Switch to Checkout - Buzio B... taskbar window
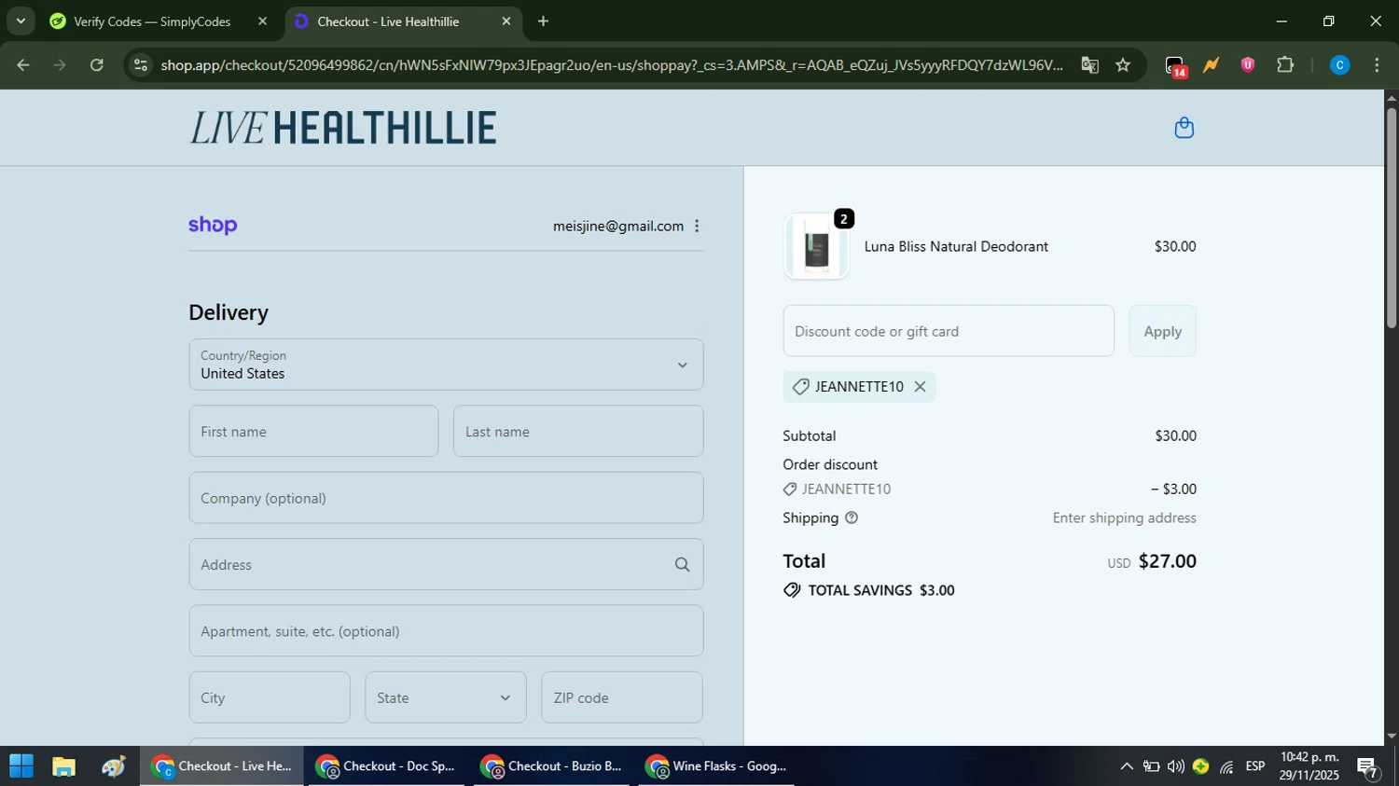The image size is (1399, 786). click(551, 766)
